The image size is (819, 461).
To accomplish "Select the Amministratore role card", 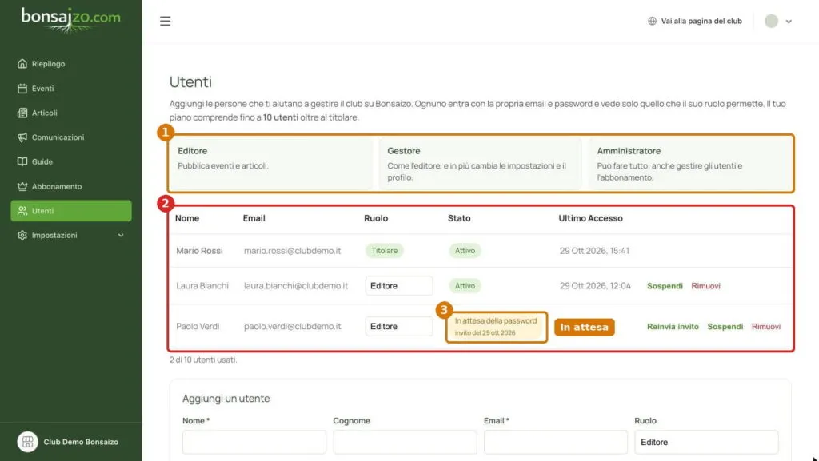I will pos(692,164).
